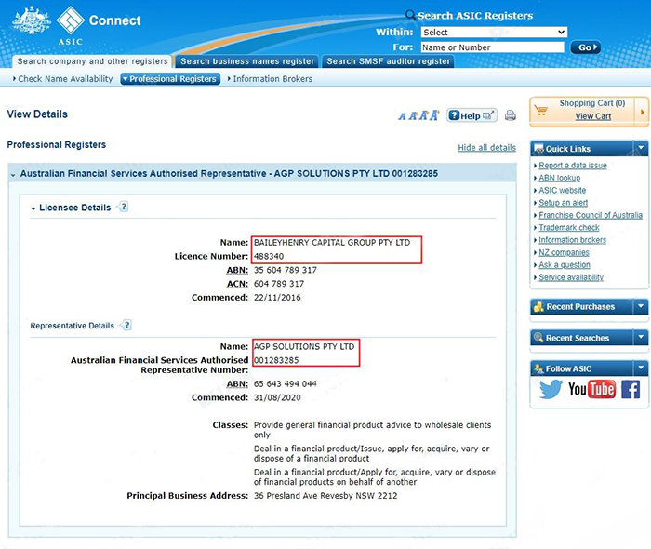Image resolution: width=651 pixels, height=549 pixels.
Task: Click licensee ABN 35 604 789 317
Action: [286, 270]
